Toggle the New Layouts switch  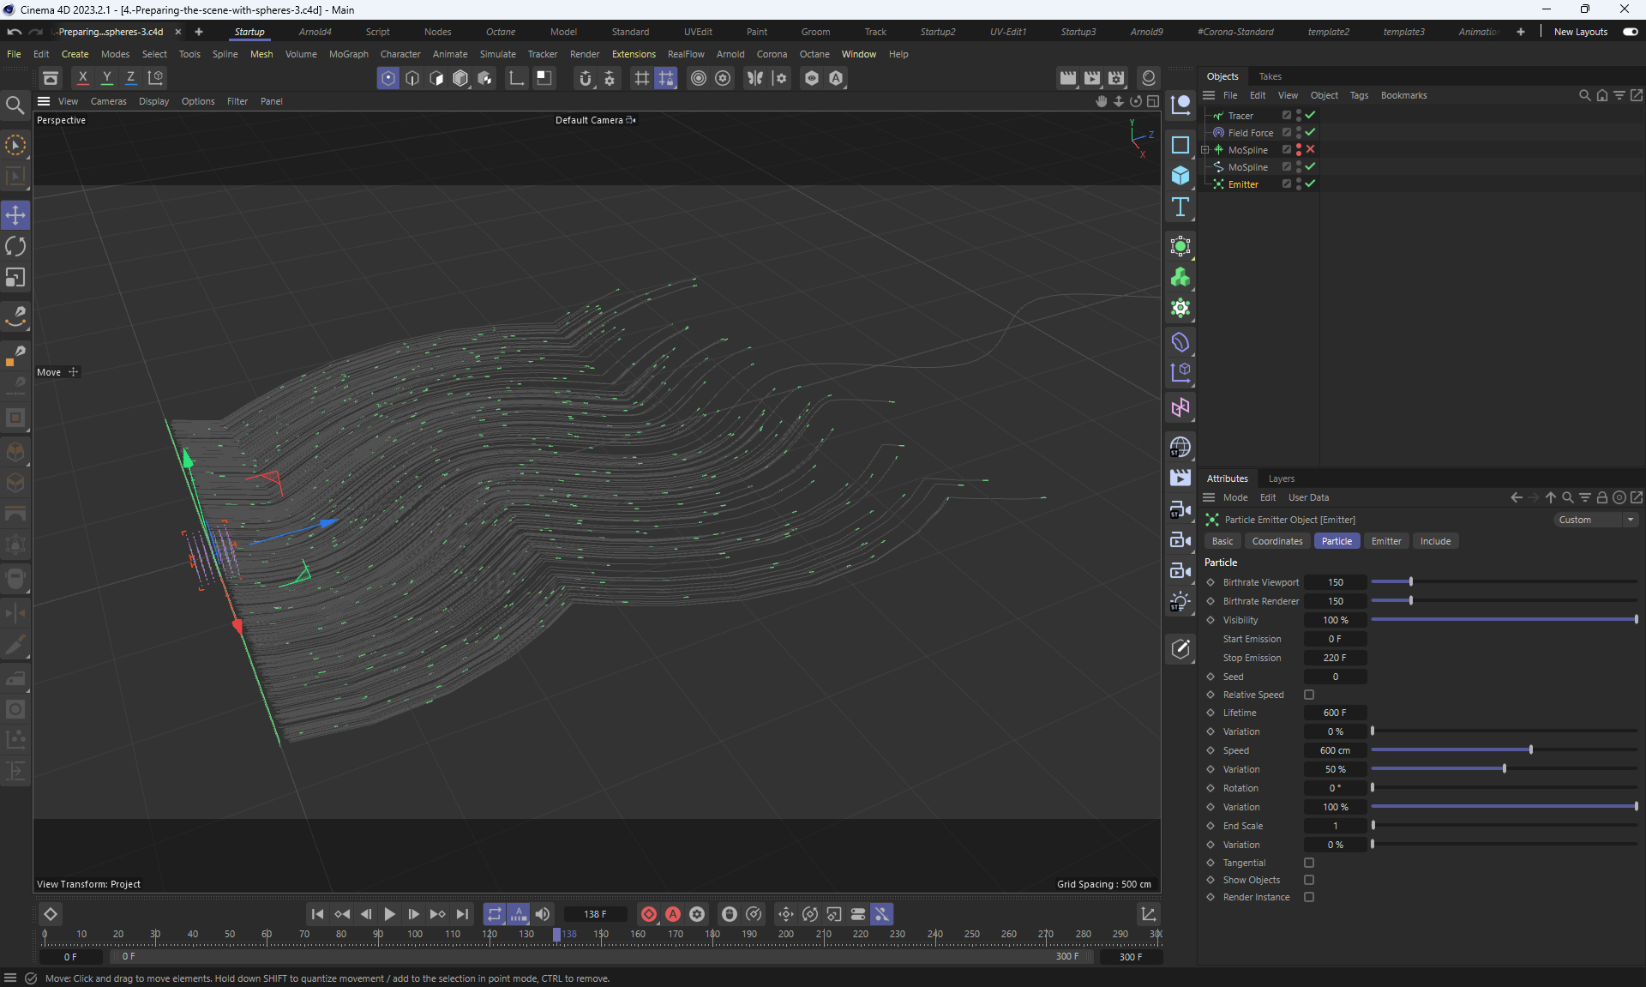[1630, 32]
